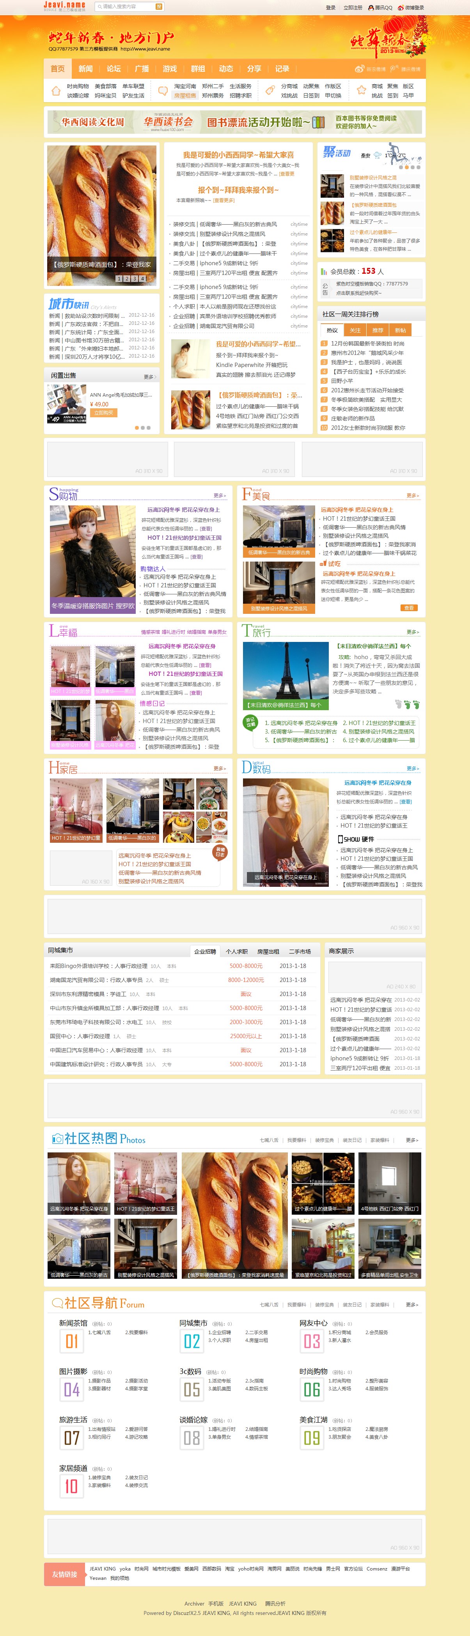Go to slide 3 of bread slideshow
This screenshot has width=470, height=1636.
[x=134, y=279]
